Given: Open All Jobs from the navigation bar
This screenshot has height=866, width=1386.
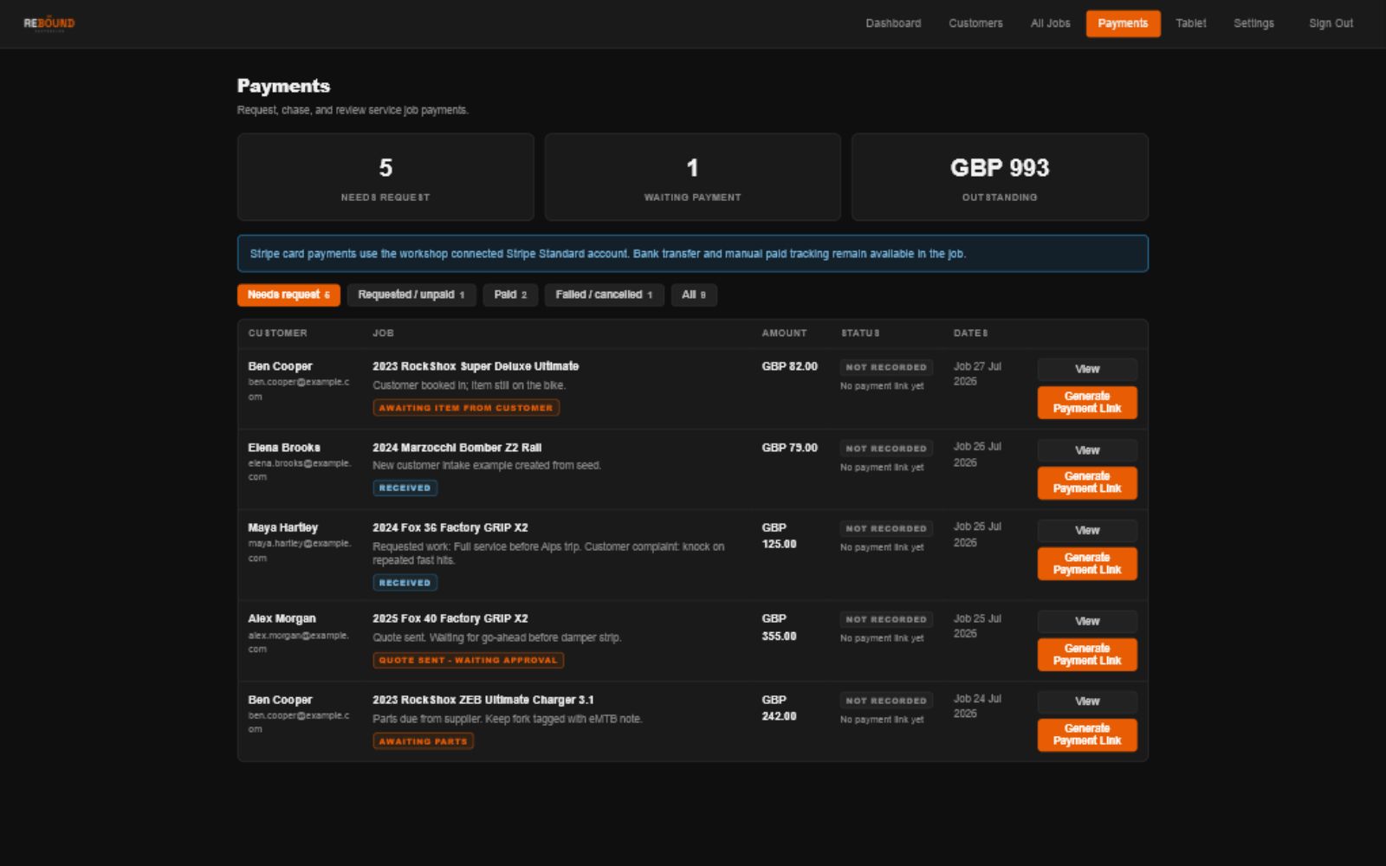Looking at the screenshot, I should click(1050, 23).
